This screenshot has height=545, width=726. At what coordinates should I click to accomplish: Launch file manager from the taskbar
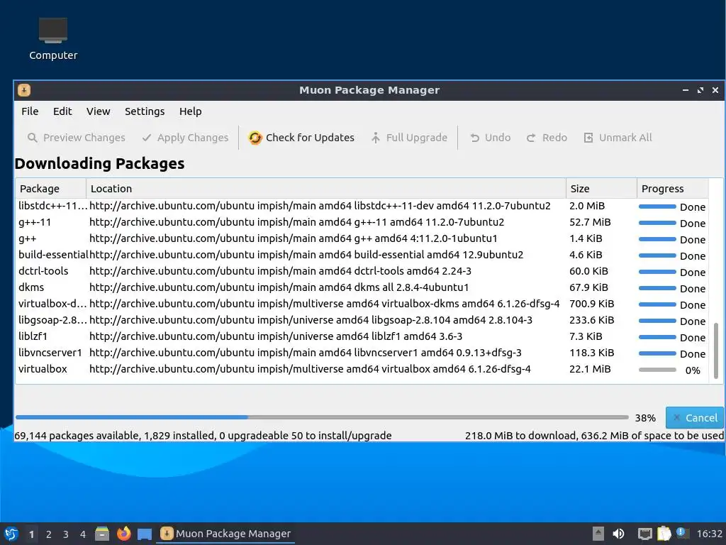click(102, 534)
